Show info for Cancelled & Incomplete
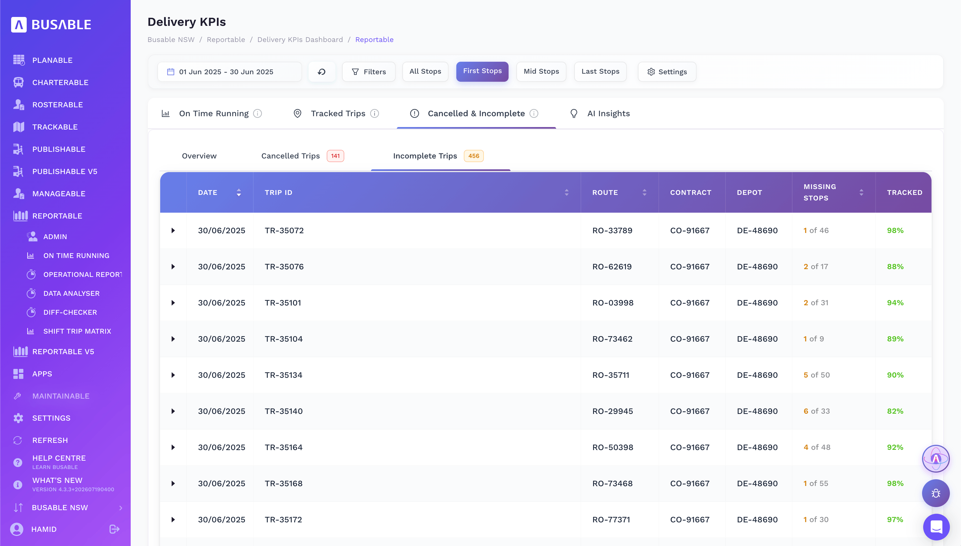The width and height of the screenshot is (961, 546). [534, 113]
